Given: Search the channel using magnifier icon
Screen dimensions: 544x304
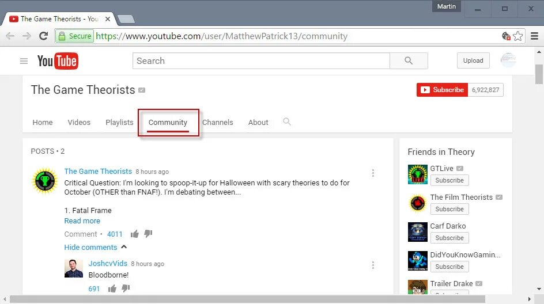Looking at the screenshot, I should [x=286, y=121].
